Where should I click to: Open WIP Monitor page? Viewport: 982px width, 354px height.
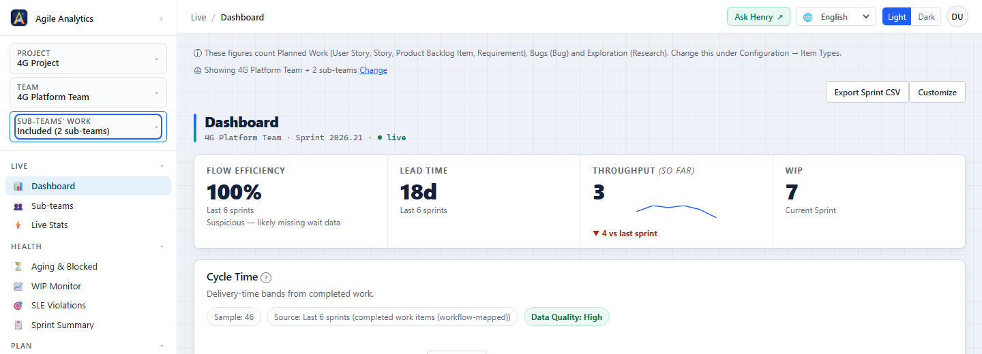(x=89, y=287)
